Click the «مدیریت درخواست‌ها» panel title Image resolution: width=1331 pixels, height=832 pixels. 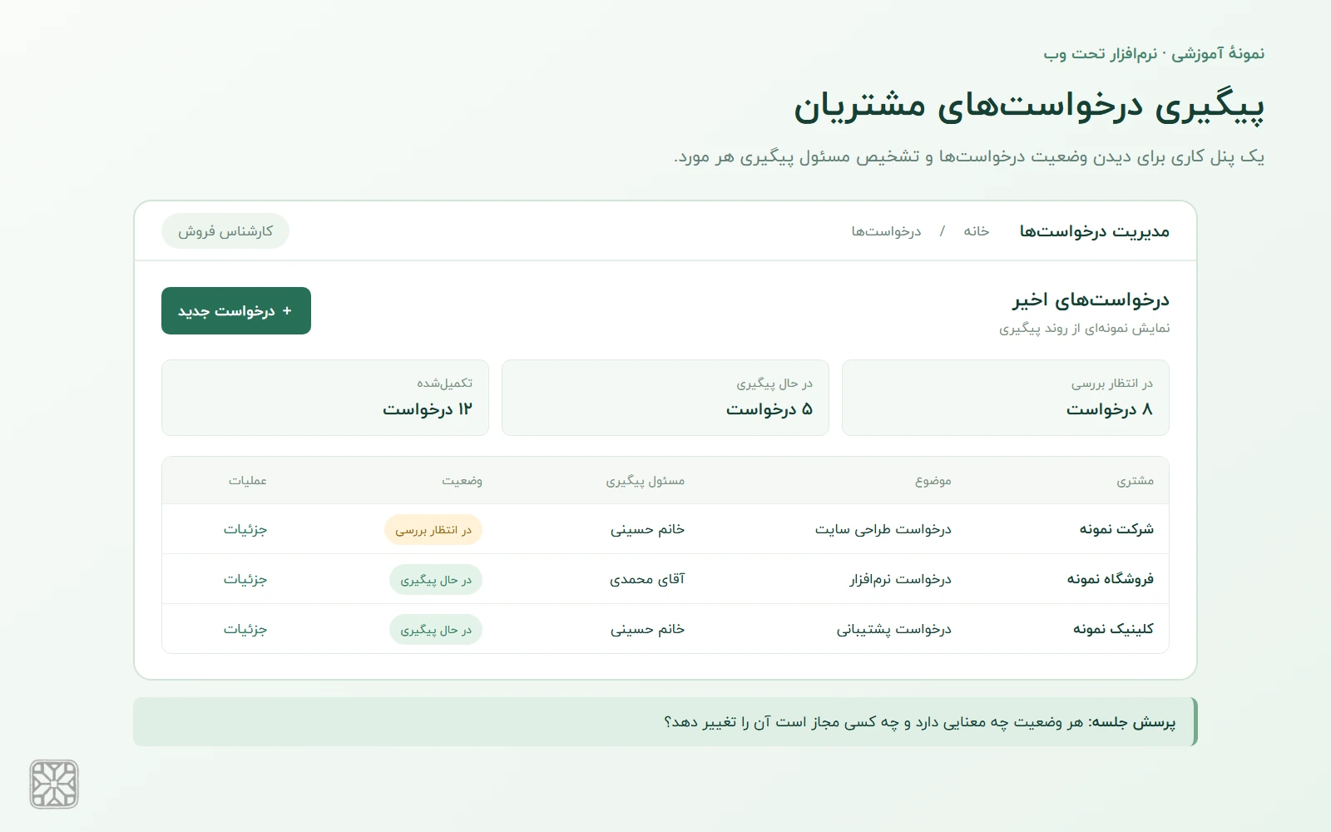(x=1095, y=231)
